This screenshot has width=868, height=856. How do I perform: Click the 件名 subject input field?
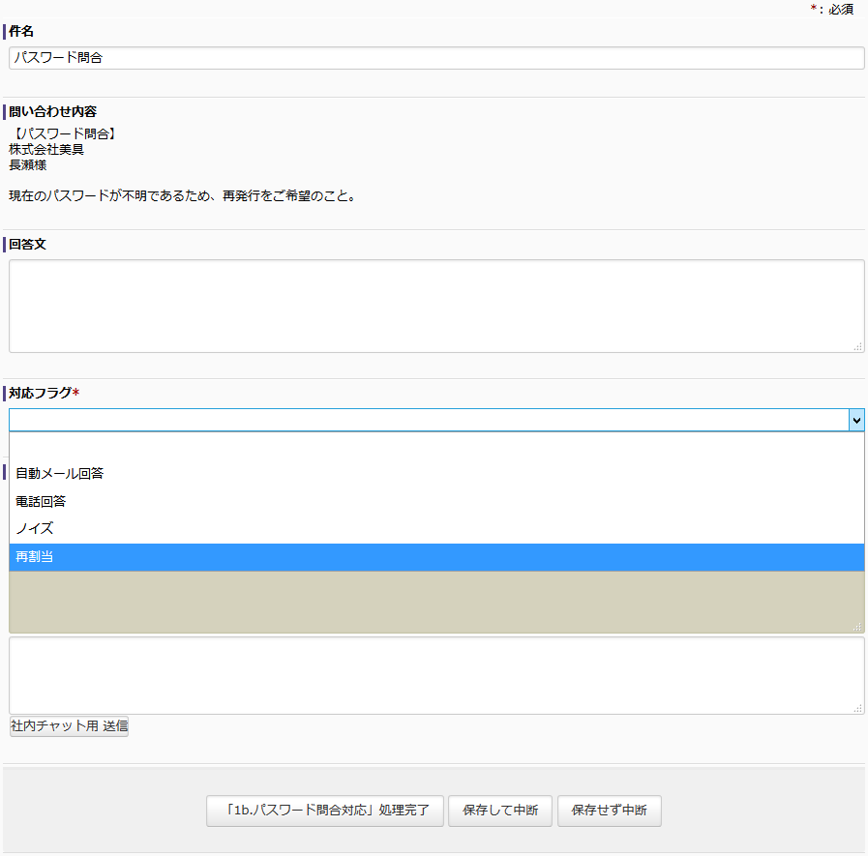(x=435, y=58)
